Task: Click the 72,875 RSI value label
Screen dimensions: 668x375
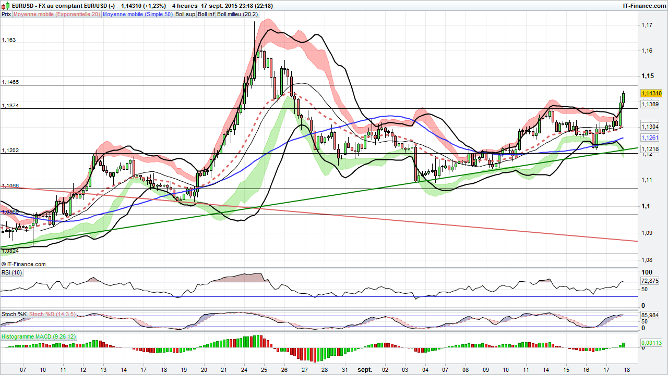Action: click(649, 282)
